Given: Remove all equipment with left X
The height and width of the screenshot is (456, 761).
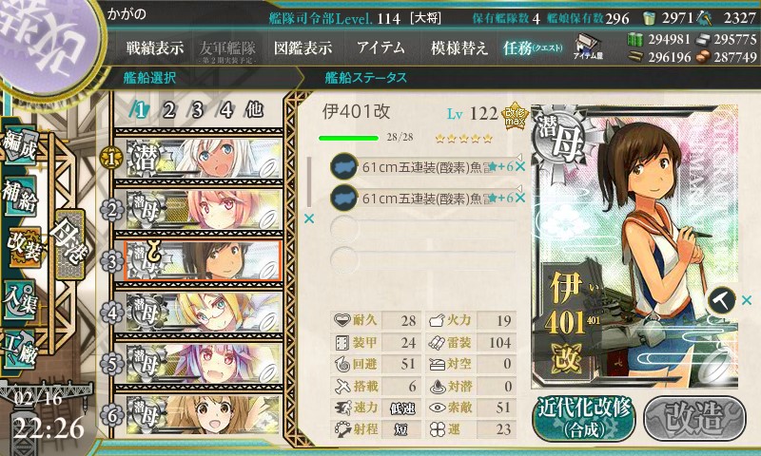Looking at the screenshot, I should (x=308, y=219).
